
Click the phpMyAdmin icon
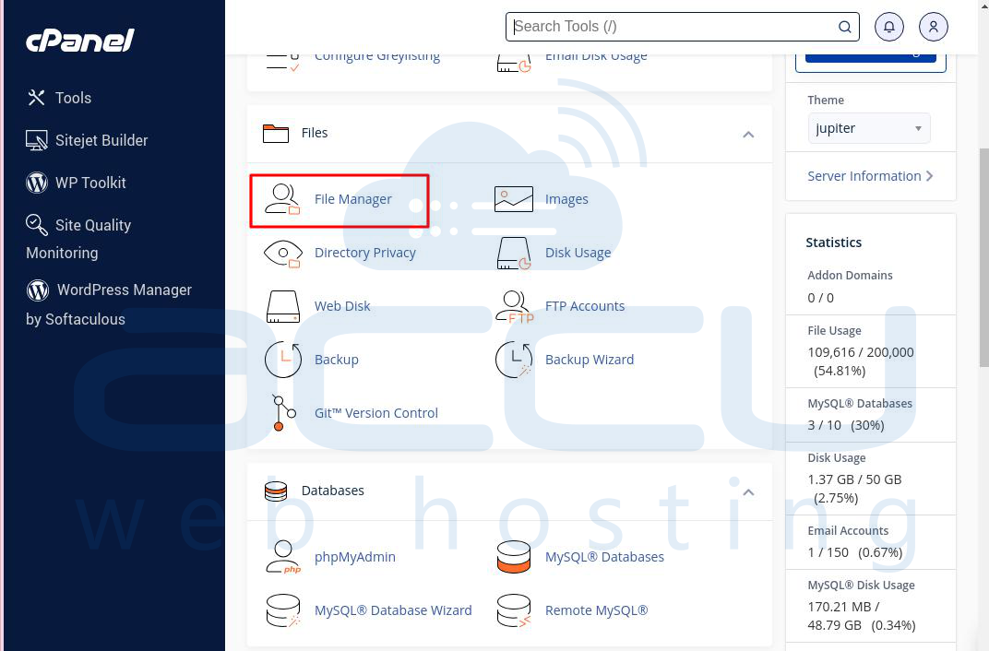tap(283, 557)
